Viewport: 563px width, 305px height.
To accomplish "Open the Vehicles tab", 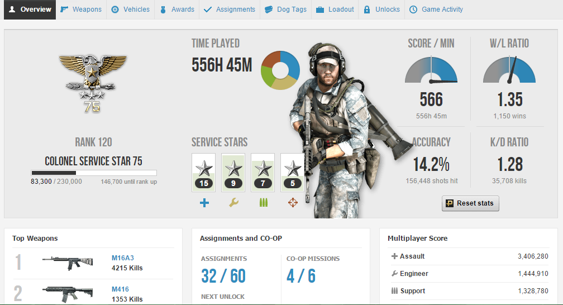I will click(x=130, y=9).
